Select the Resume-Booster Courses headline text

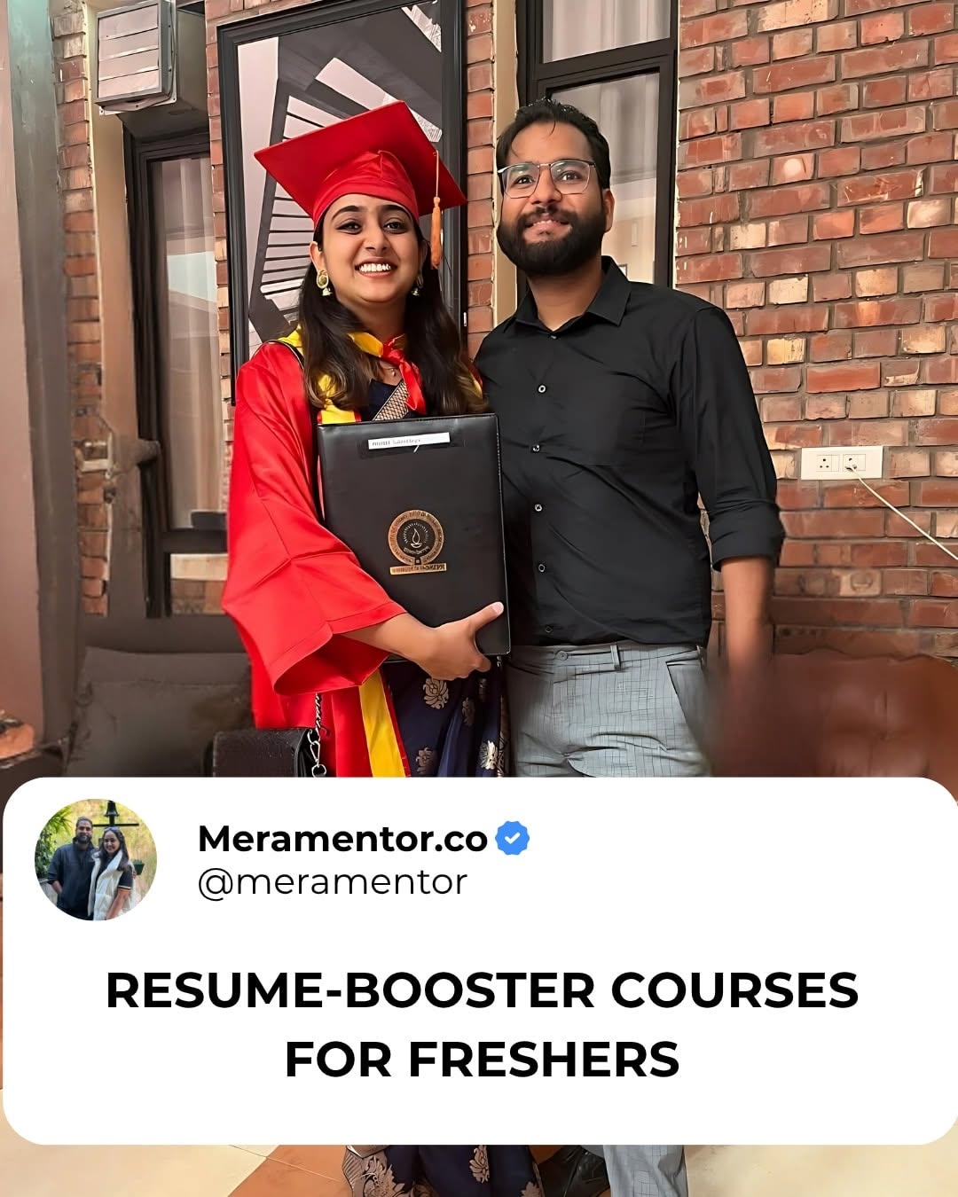point(482,1025)
